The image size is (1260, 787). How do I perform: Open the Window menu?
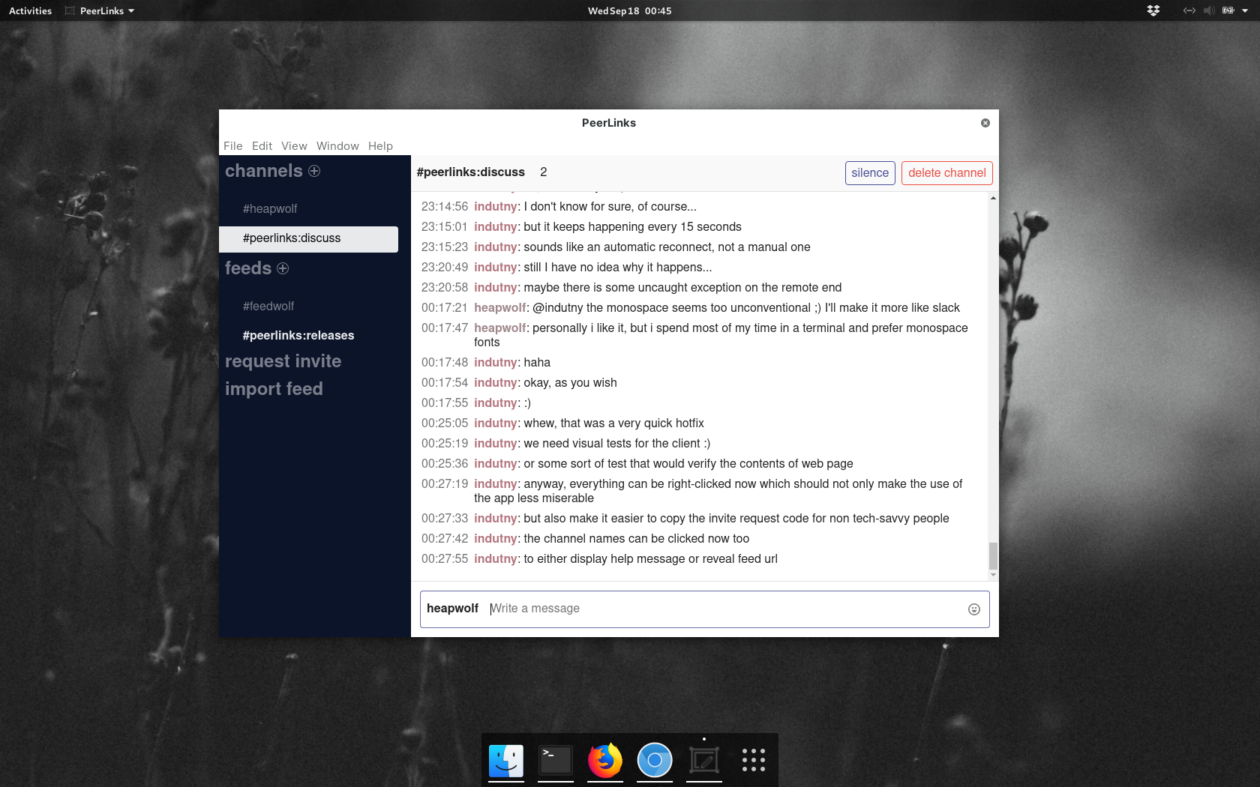point(337,146)
